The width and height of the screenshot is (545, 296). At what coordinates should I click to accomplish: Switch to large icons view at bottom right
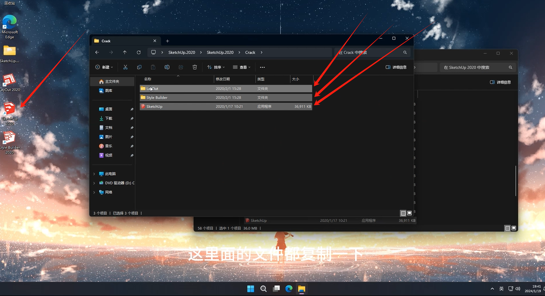(x=410, y=213)
